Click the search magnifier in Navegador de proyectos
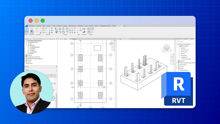 (178, 41)
